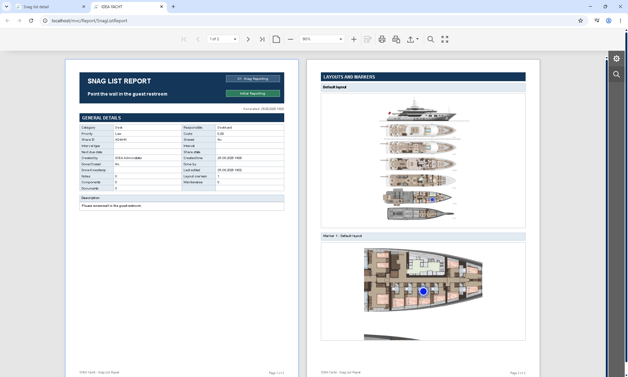Click the Export To icon
This screenshot has height=377, width=628.
click(410, 39)
